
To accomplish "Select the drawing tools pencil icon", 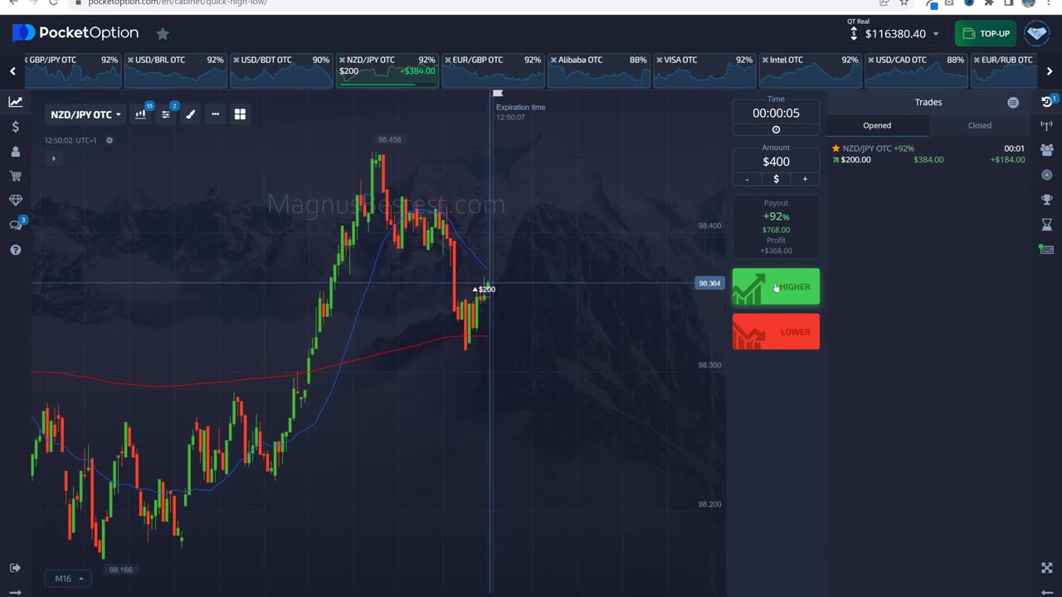I will point(190,114).
